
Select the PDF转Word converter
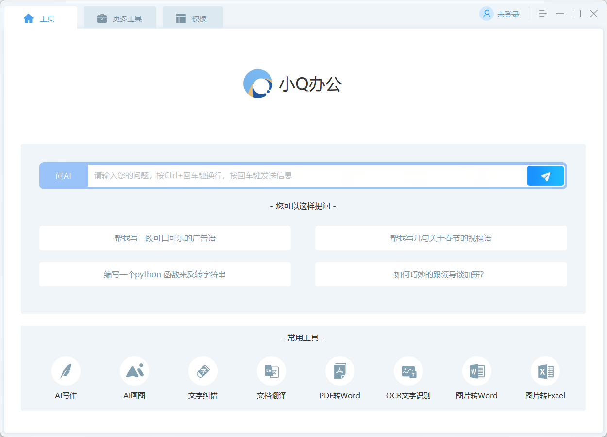(x=340, y=379)
